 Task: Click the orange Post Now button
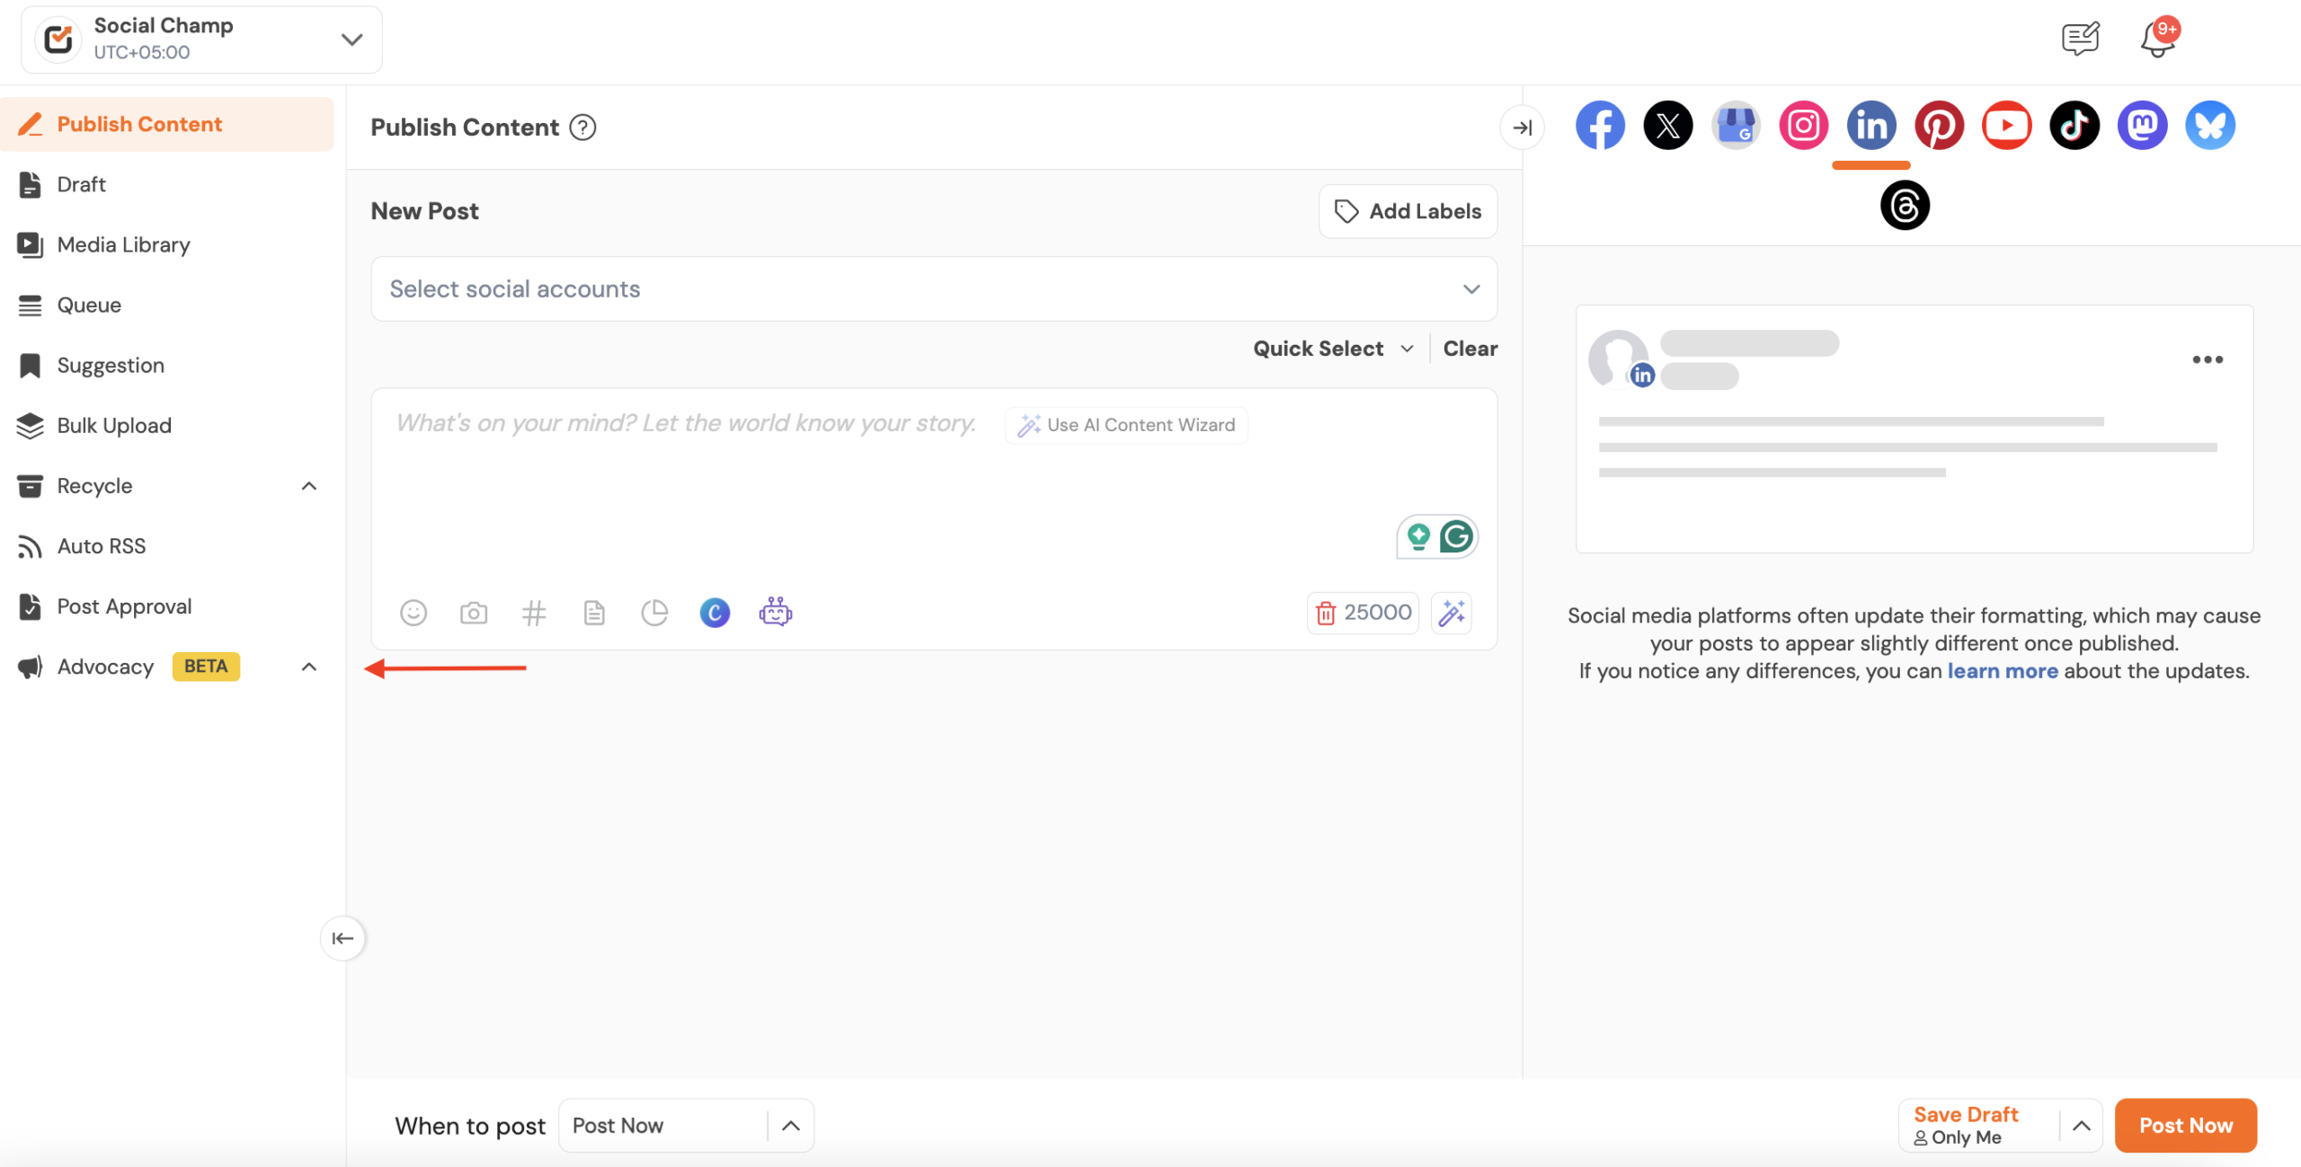tap(2185, 1126)
